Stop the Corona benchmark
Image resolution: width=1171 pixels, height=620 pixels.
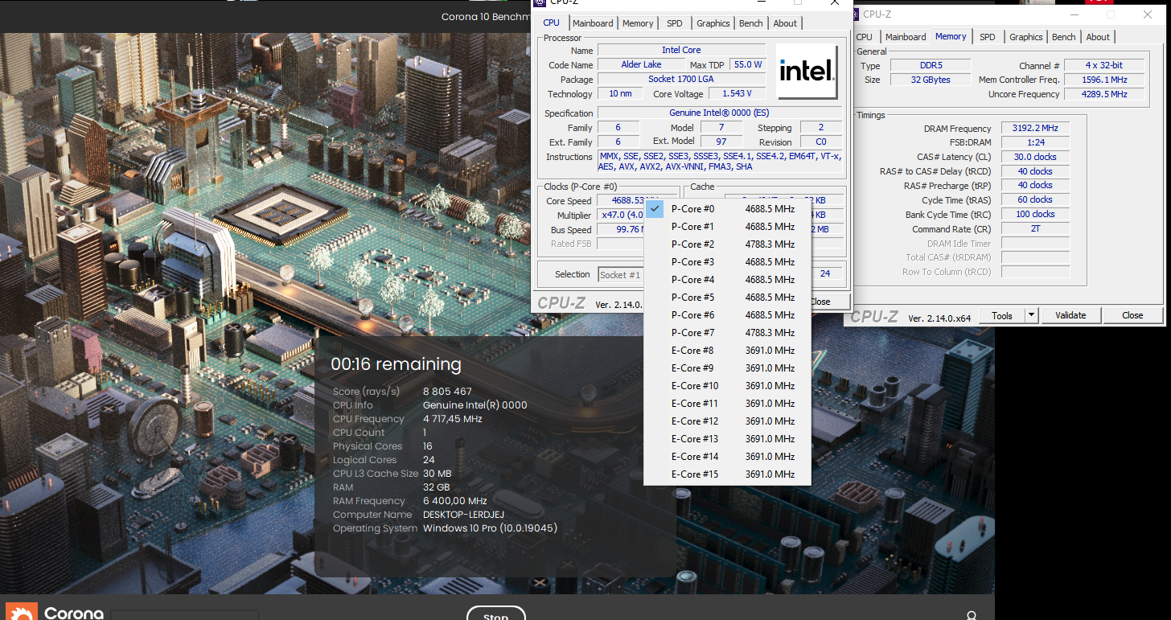coord(495,614)
